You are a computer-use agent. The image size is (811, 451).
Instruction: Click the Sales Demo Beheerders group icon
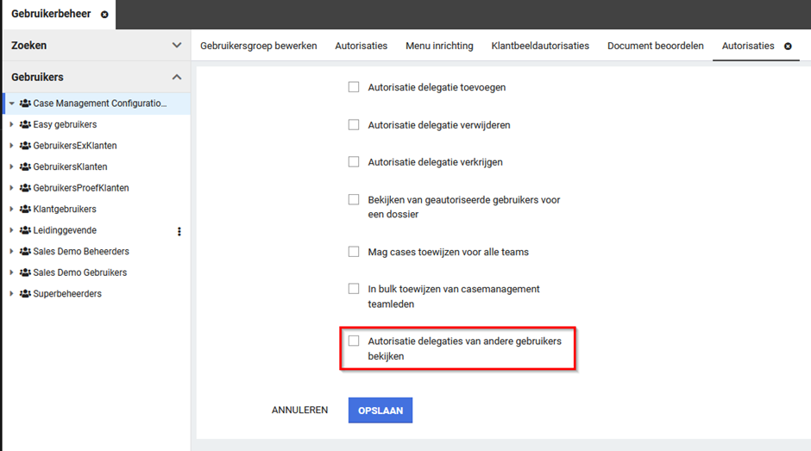coord(25,252)
